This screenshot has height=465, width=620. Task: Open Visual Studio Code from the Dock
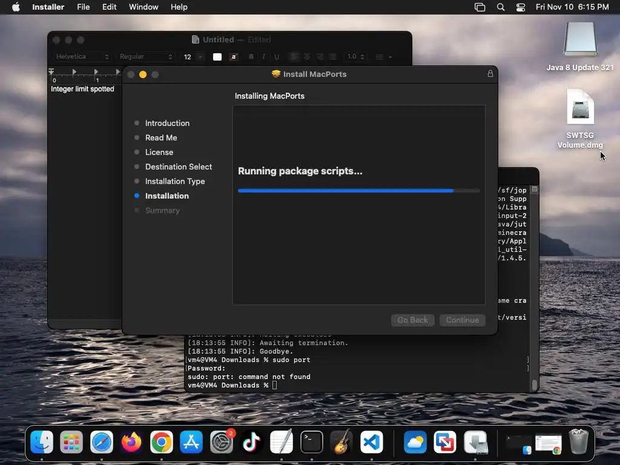tap(371, 442)
